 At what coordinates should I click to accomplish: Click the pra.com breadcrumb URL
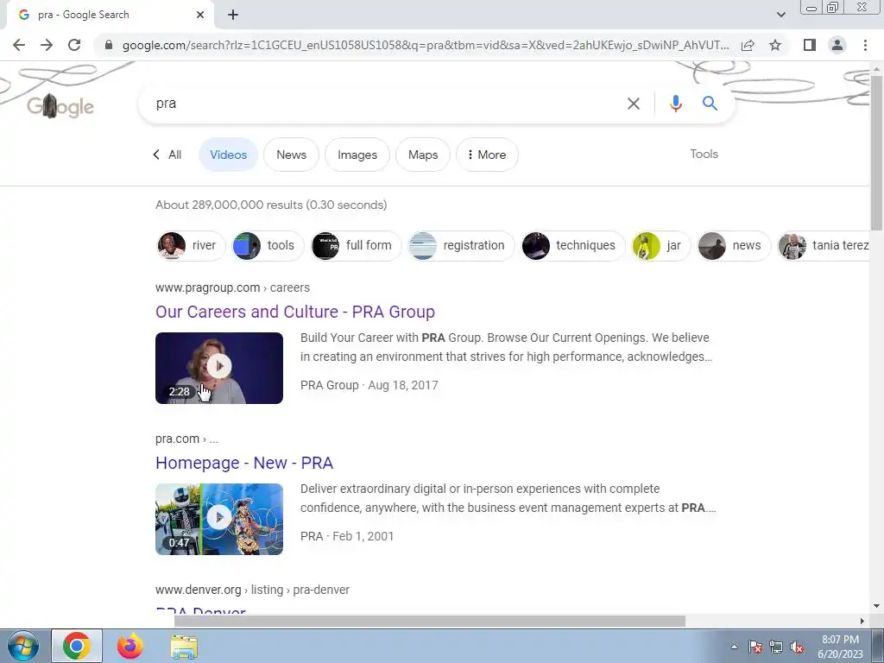tap(186, 439)
